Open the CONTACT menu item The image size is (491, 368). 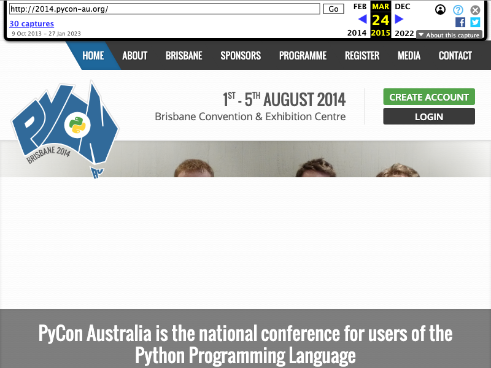tap(455, 55)
